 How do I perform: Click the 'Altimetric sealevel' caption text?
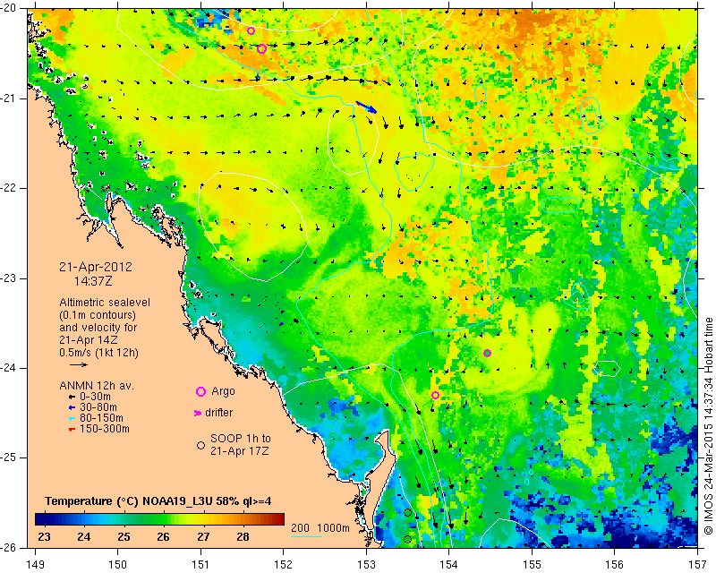[x=105, y=303]
